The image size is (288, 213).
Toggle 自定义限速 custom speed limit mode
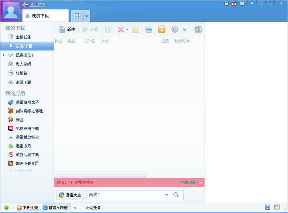pos(55,207)
